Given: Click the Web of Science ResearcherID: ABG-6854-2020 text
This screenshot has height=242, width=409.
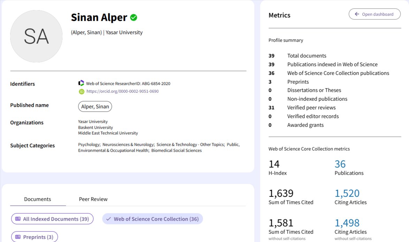Looking at the screenshot, I should tap(128, 83).
